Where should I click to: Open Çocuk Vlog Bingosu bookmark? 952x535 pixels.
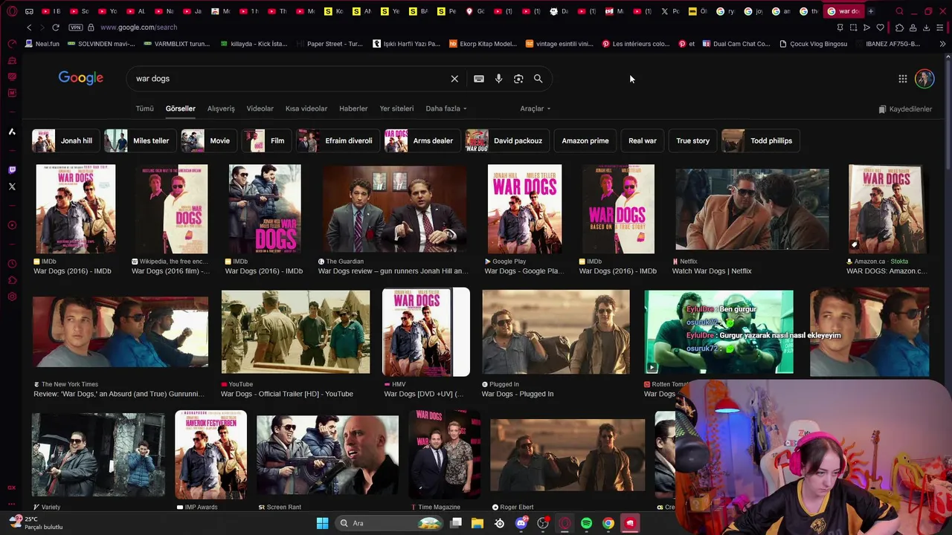click(x=813, y=44)
